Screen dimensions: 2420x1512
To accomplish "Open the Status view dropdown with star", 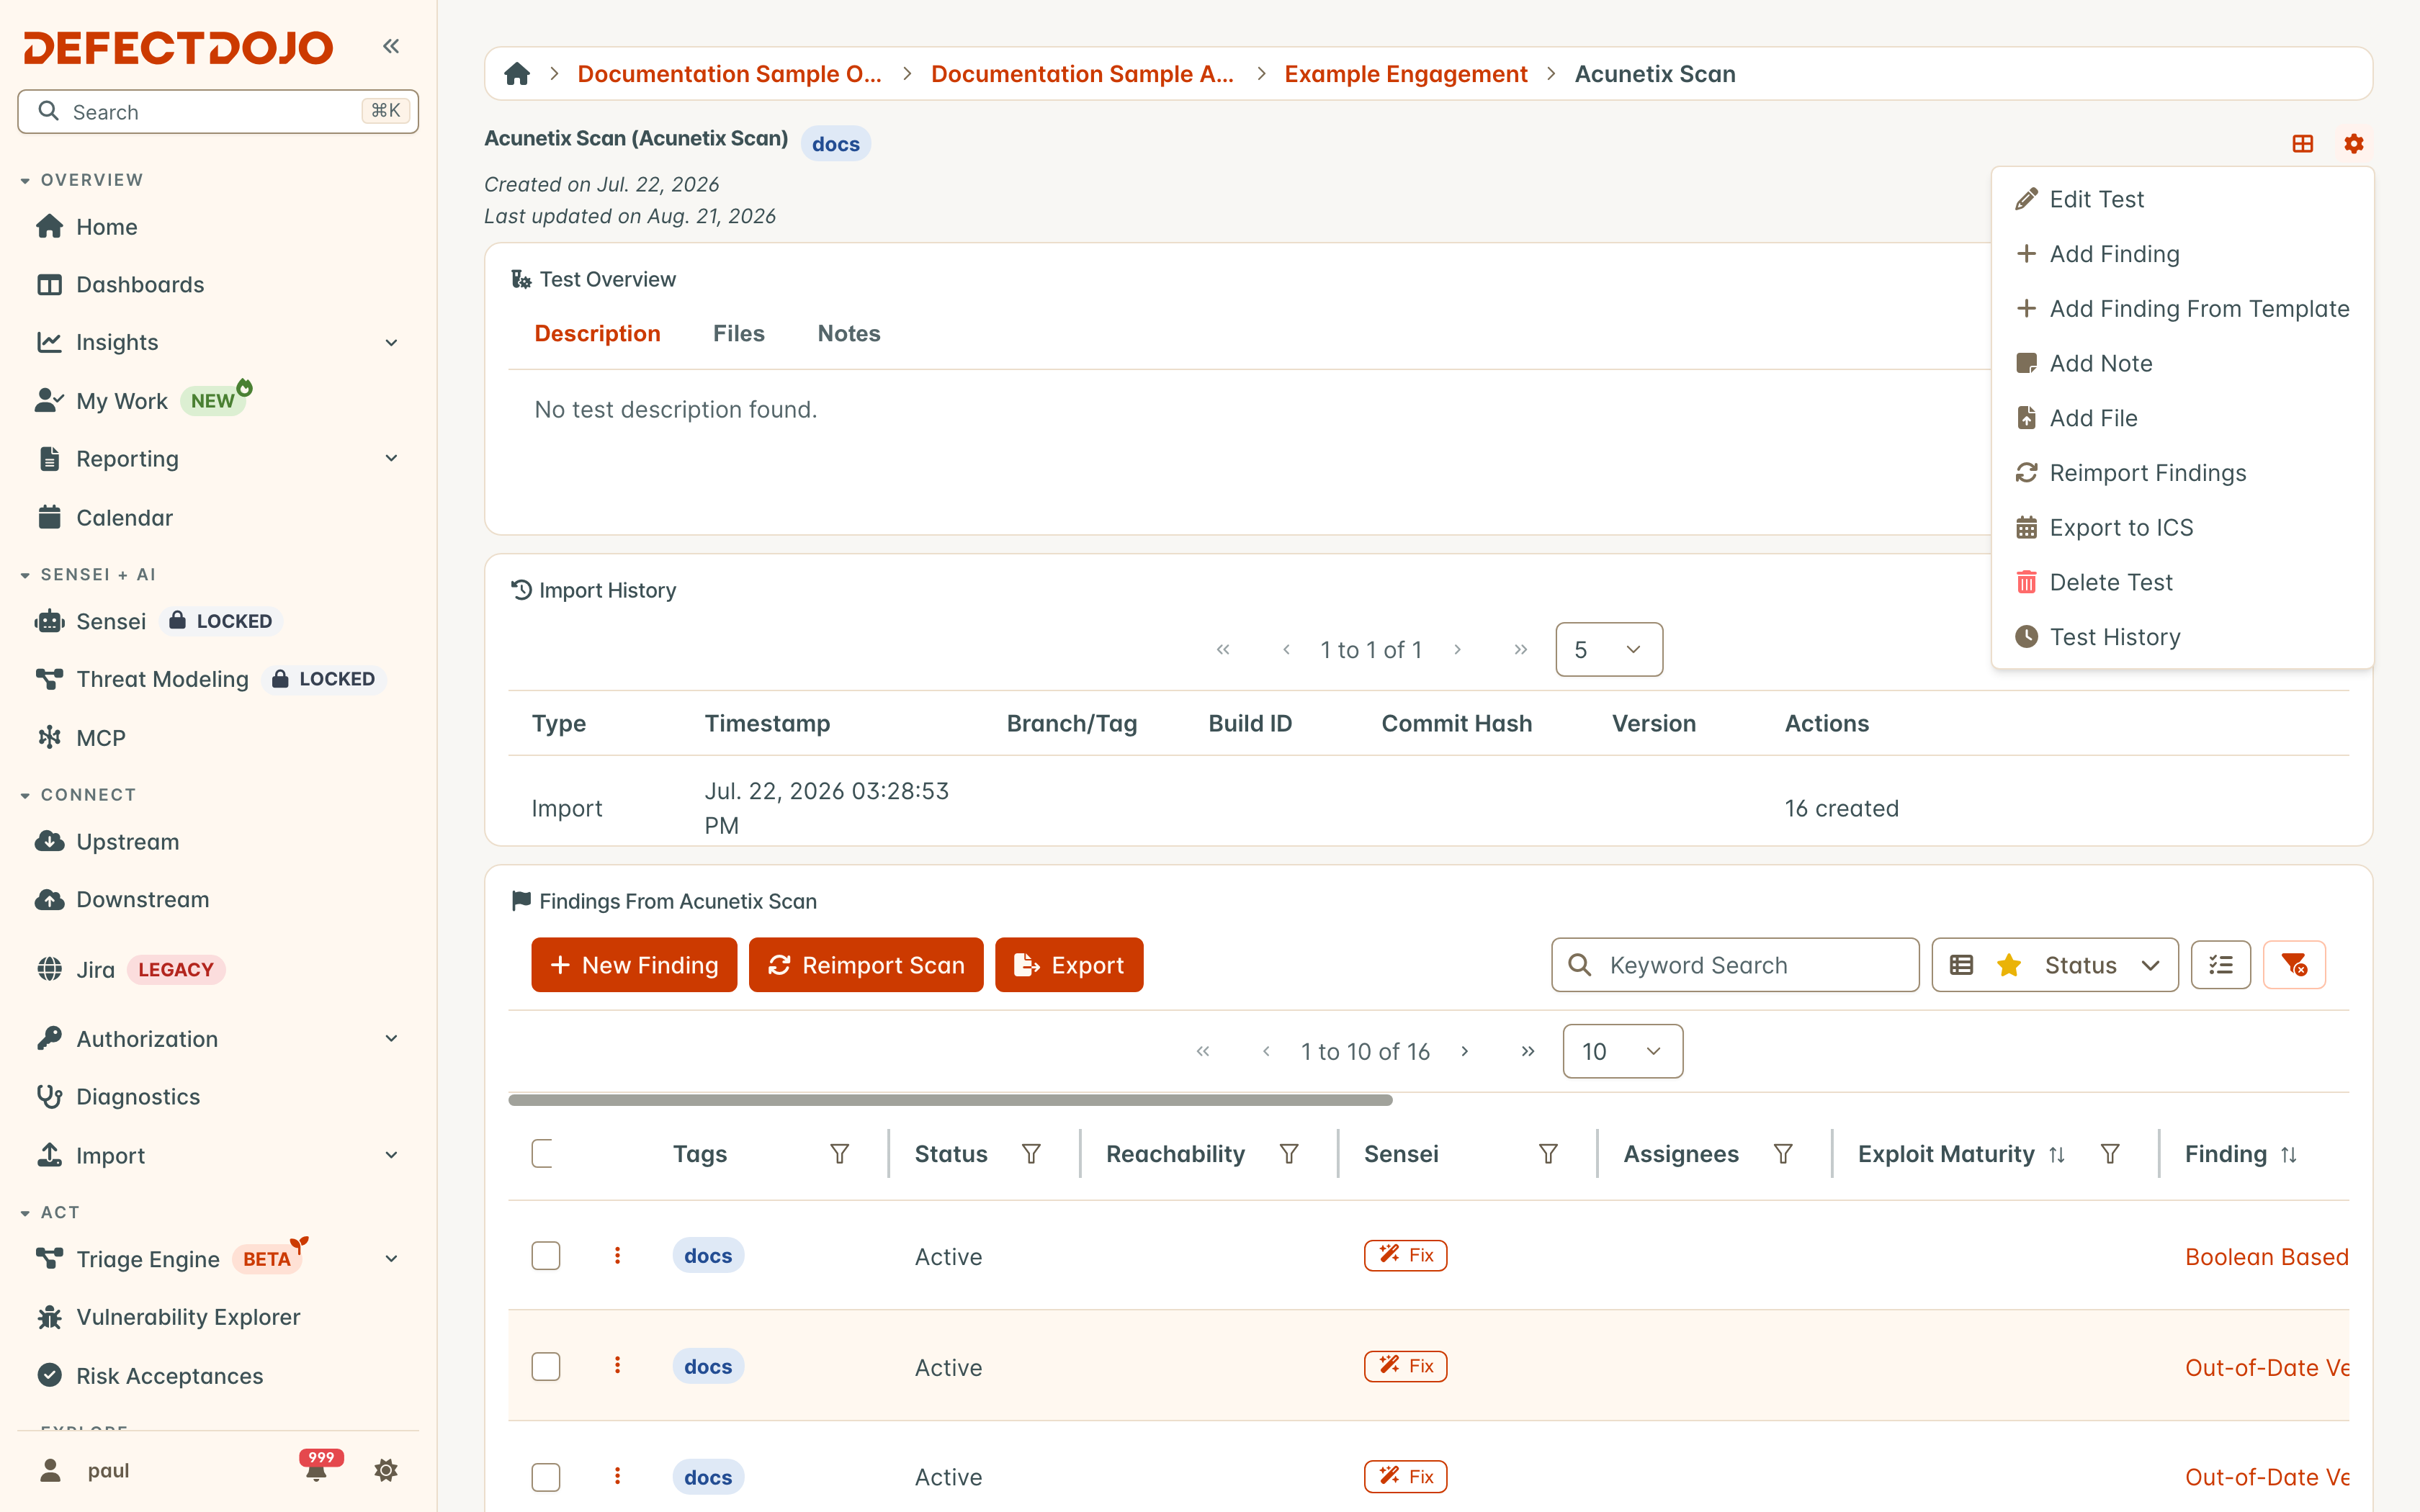I will click(x=2054, y=965).
